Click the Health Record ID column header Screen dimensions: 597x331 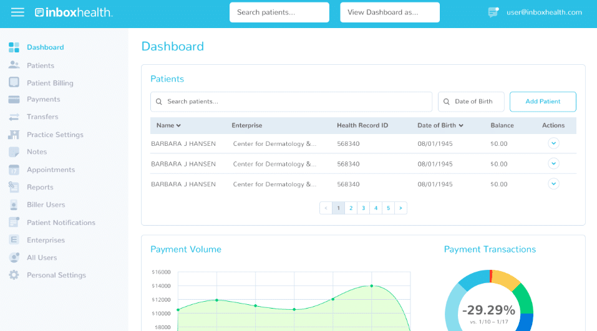tap(362, 125)
